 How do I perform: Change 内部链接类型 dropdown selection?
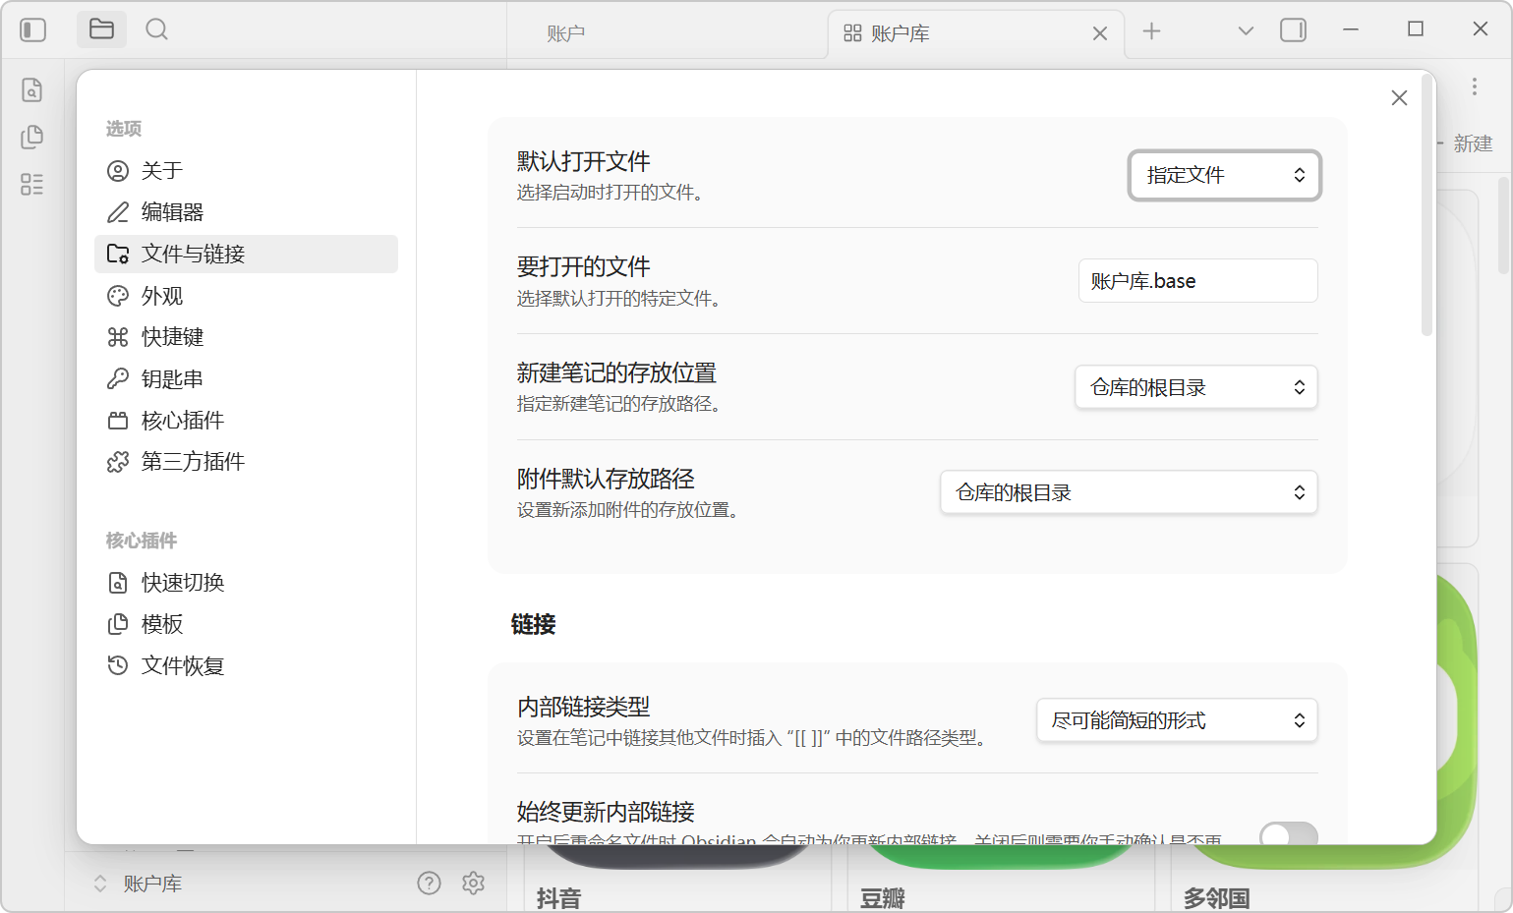(x=1177, y=720)
